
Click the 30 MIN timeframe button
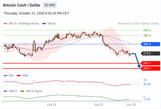coord(49,5)
